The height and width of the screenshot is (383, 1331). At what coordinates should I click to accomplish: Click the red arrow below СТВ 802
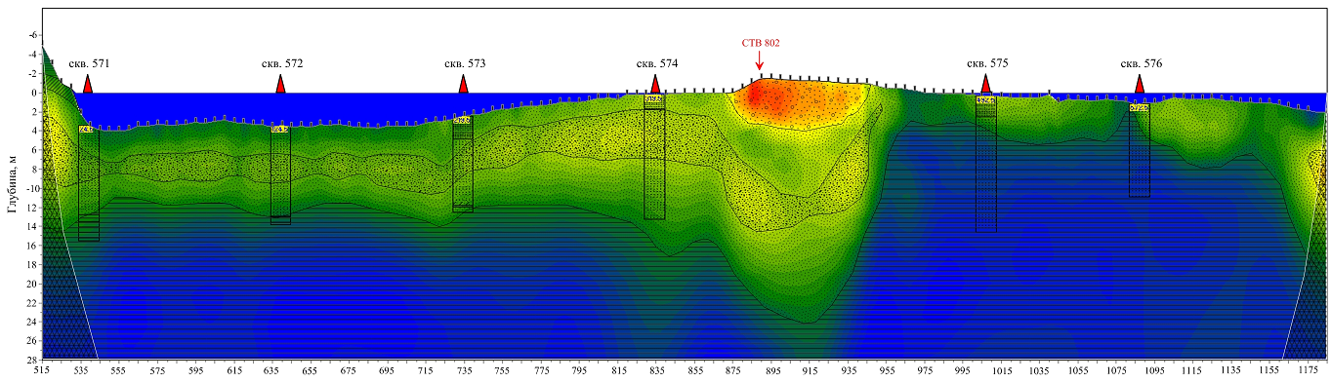[760, 60]
